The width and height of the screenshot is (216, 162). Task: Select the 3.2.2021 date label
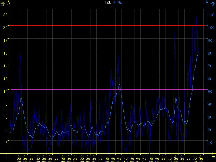click(x=119, y=158)
